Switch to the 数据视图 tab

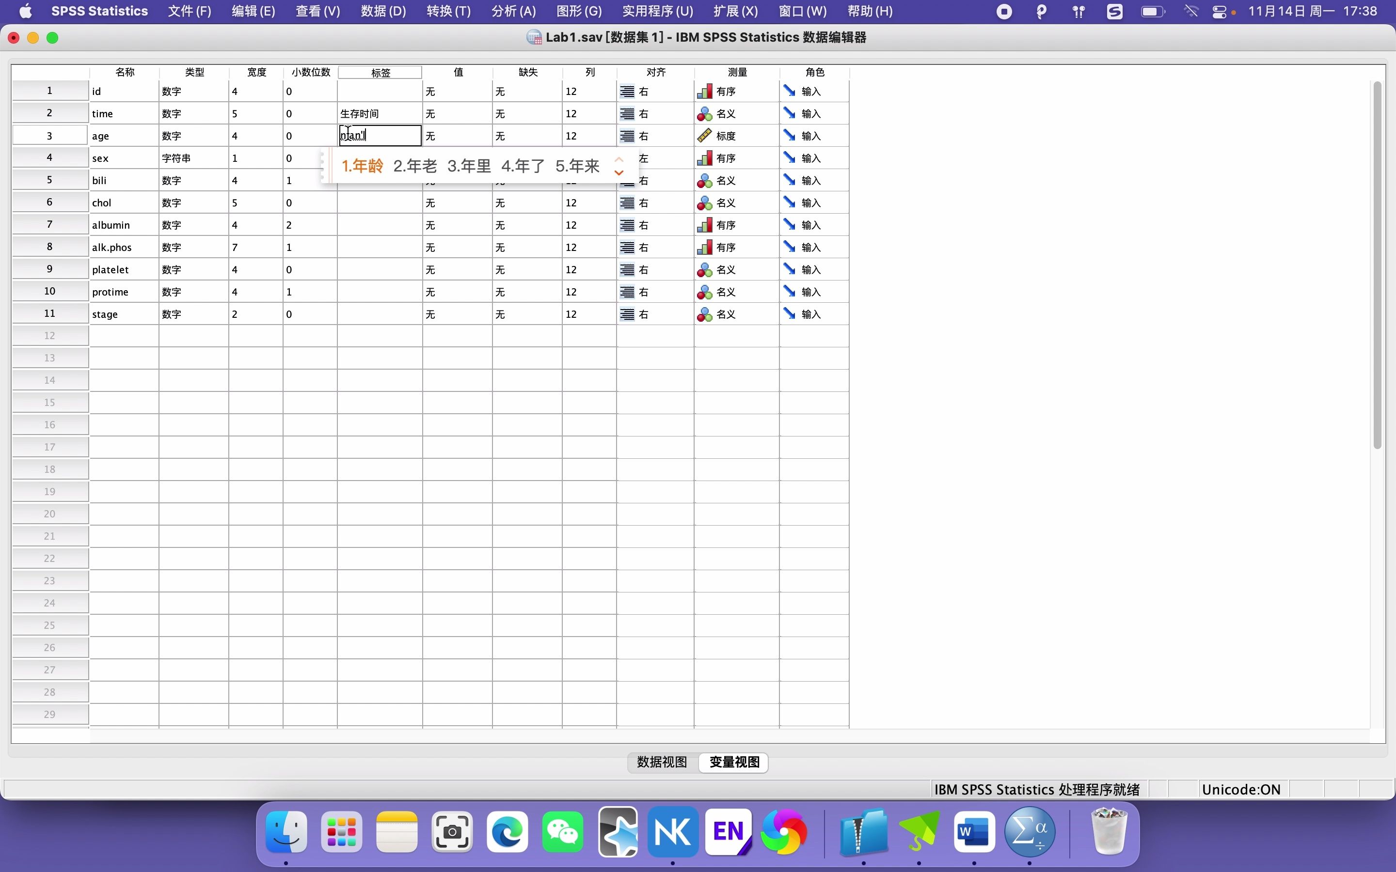click(x=662, y=762)
